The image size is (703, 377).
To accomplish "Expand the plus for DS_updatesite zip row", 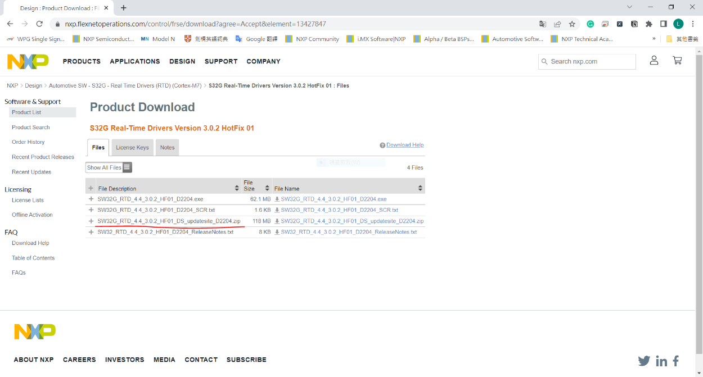I will tap(91, 221).
